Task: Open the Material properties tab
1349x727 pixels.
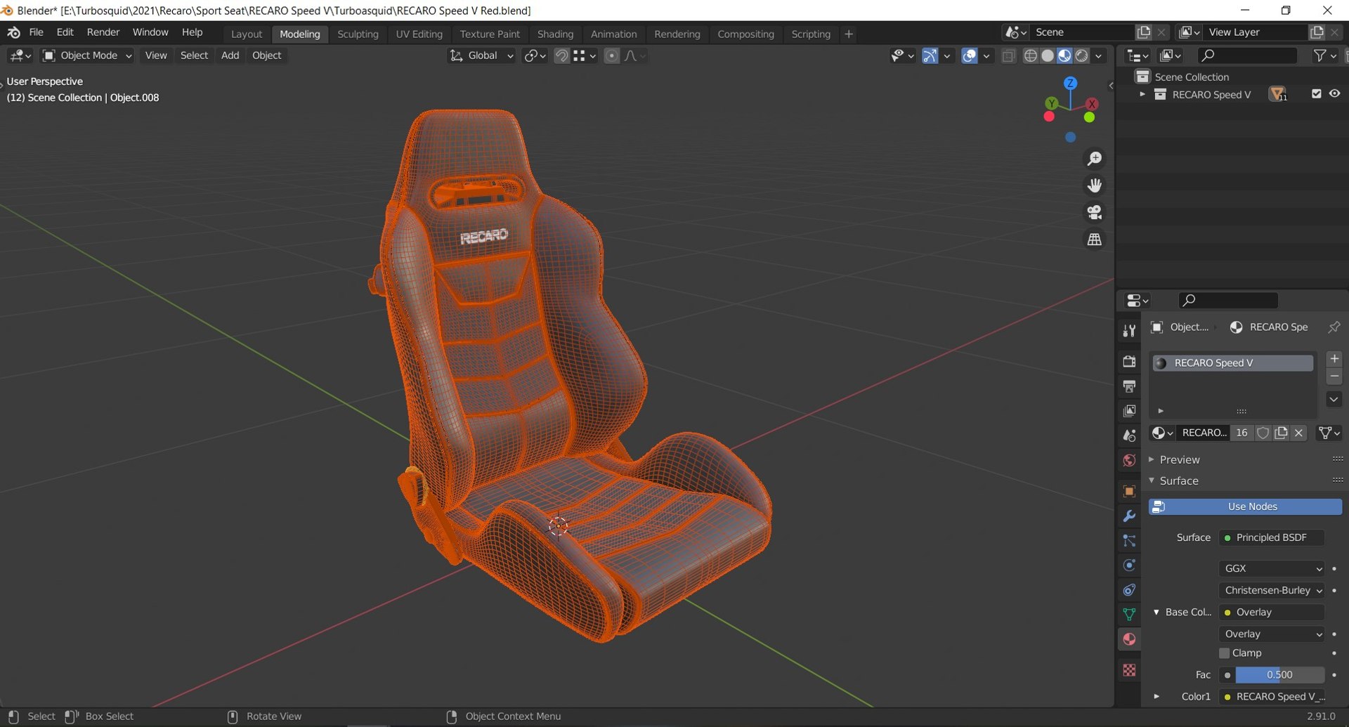Action: [1129, 639]
